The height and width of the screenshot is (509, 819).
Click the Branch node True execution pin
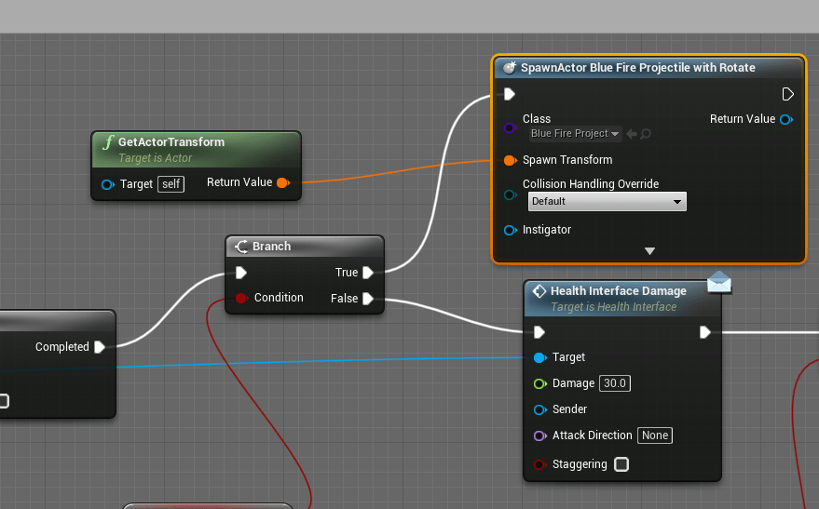pos(368,273)
